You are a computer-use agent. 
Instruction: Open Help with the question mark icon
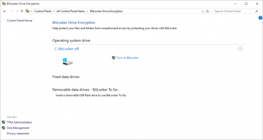pos(260,18)
